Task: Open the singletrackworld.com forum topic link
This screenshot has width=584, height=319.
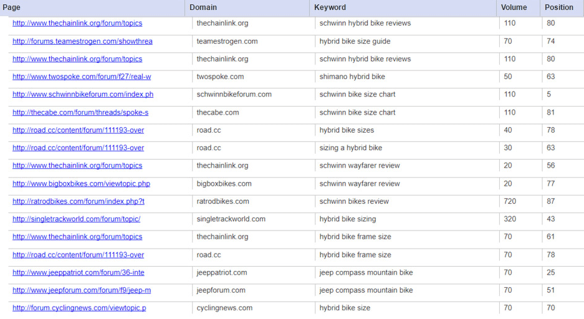Action: (x=77, y=219)
